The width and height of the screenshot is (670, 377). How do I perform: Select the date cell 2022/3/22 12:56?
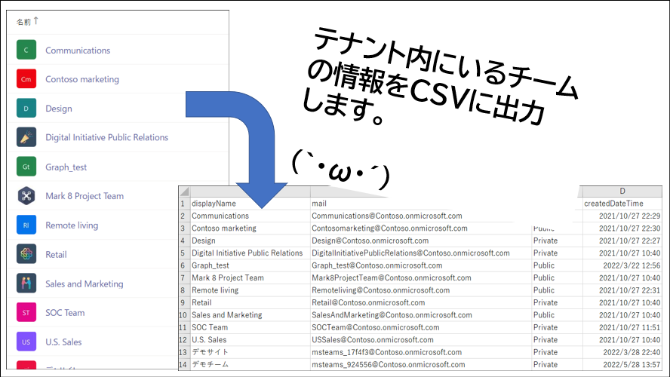coord(622,265)
